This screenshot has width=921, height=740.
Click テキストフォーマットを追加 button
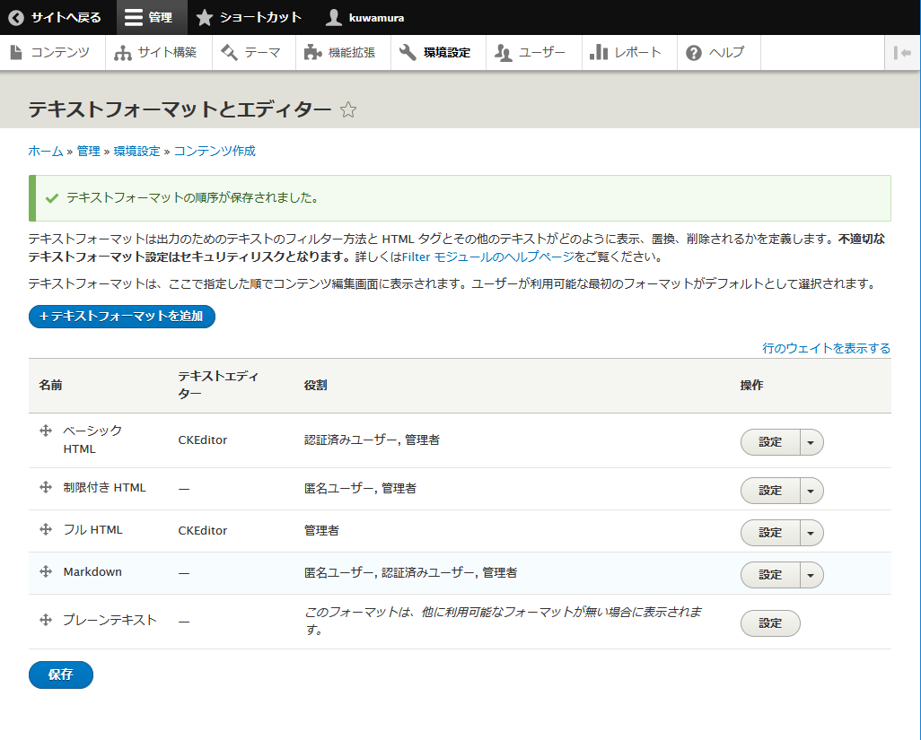tap(122, 317)
